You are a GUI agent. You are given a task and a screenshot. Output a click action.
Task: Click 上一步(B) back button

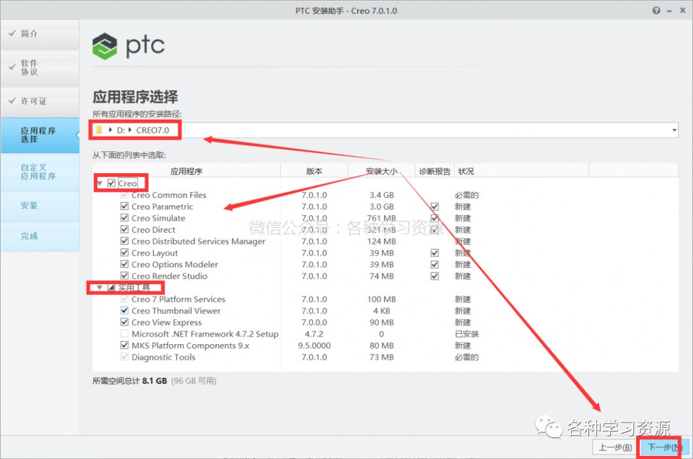tap(615, 447)
